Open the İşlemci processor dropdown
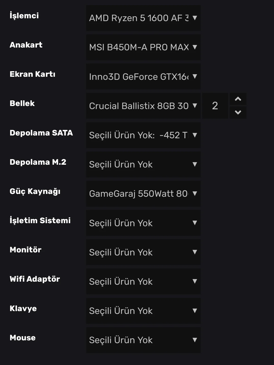 point(143,18)
